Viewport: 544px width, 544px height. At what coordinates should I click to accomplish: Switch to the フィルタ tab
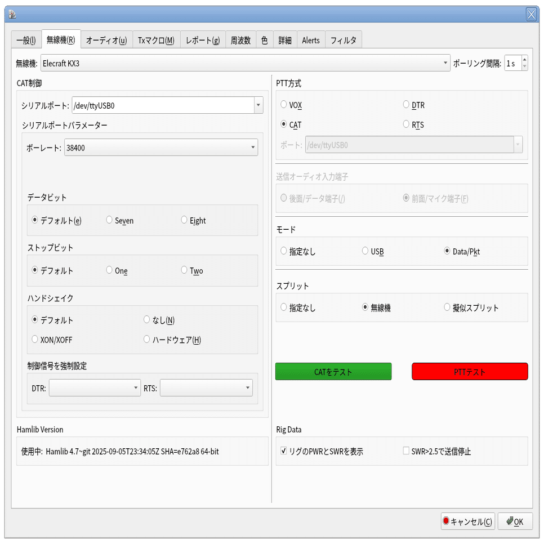pos(344,40)
